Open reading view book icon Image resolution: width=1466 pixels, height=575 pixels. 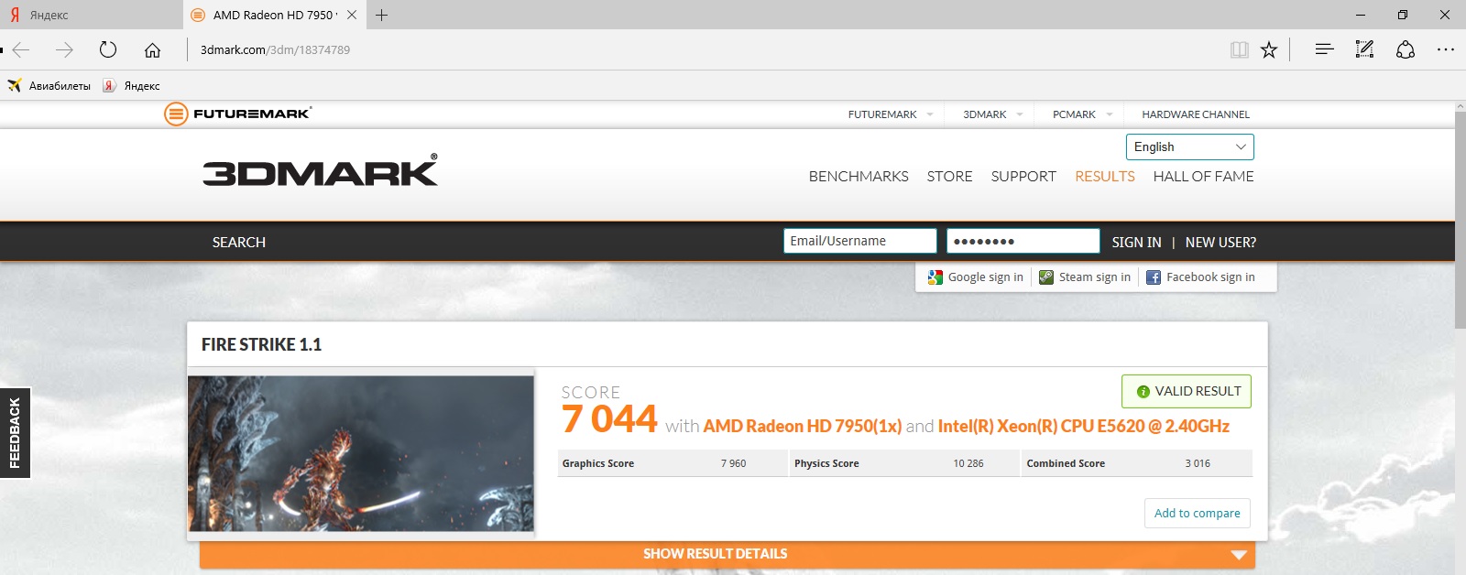click(x=1239, y=49)
